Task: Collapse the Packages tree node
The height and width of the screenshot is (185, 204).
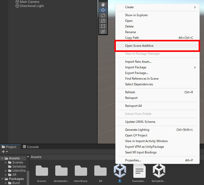Action: (2, 179)
